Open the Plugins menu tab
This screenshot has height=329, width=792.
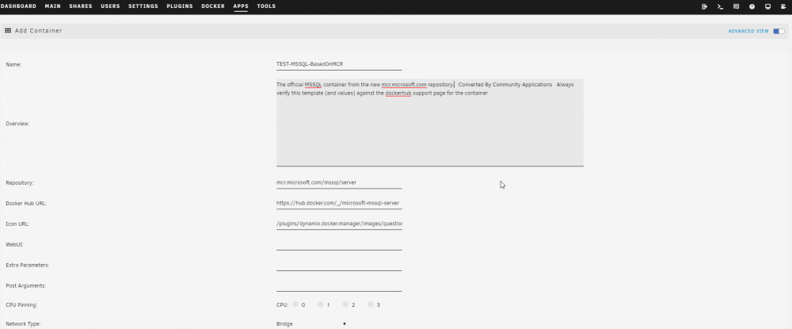point(180,6)
